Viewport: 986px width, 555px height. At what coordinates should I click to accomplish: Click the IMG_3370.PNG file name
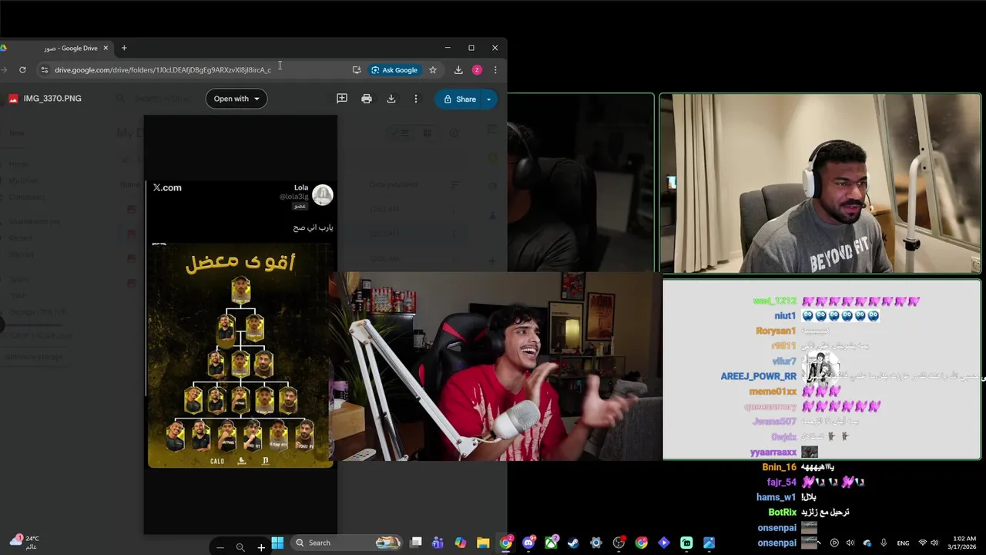click(x=52, y=99)
